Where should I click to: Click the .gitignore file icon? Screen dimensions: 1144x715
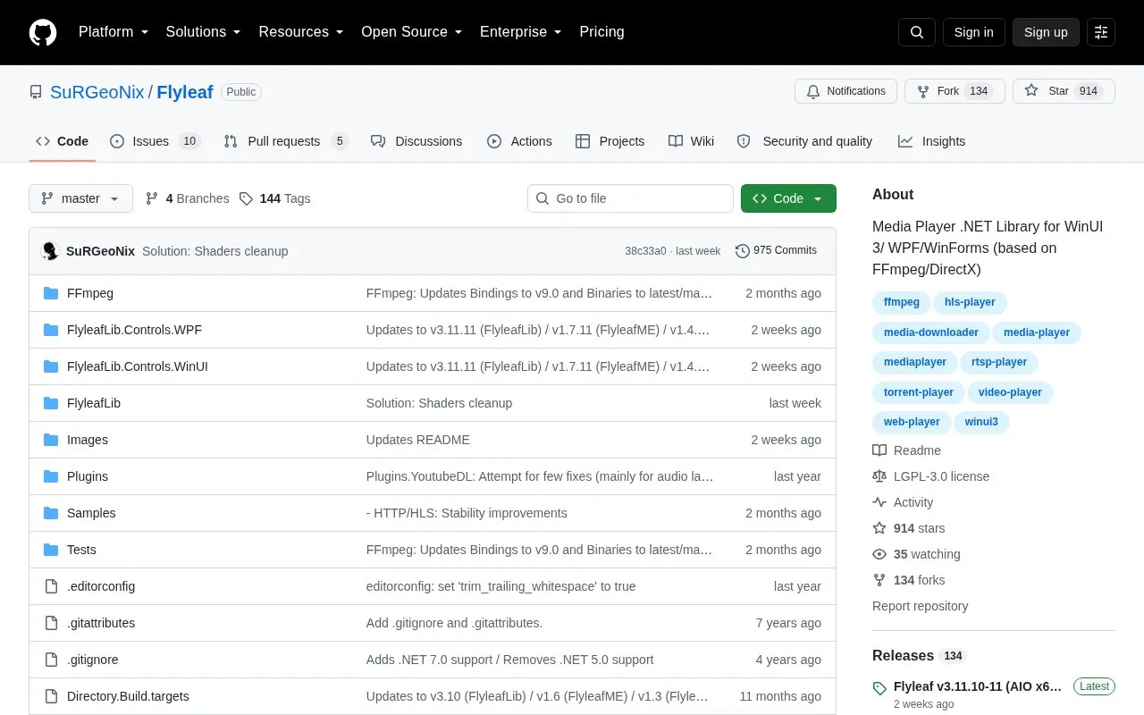click(51, 660)
